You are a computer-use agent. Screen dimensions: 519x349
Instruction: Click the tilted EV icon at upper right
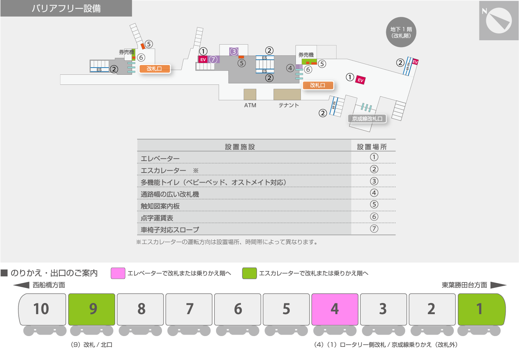[x=415, y=62]
